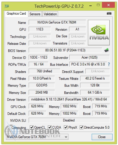Switch to the Validation tab
Screen dimensions: 118x145
point(50,14)
